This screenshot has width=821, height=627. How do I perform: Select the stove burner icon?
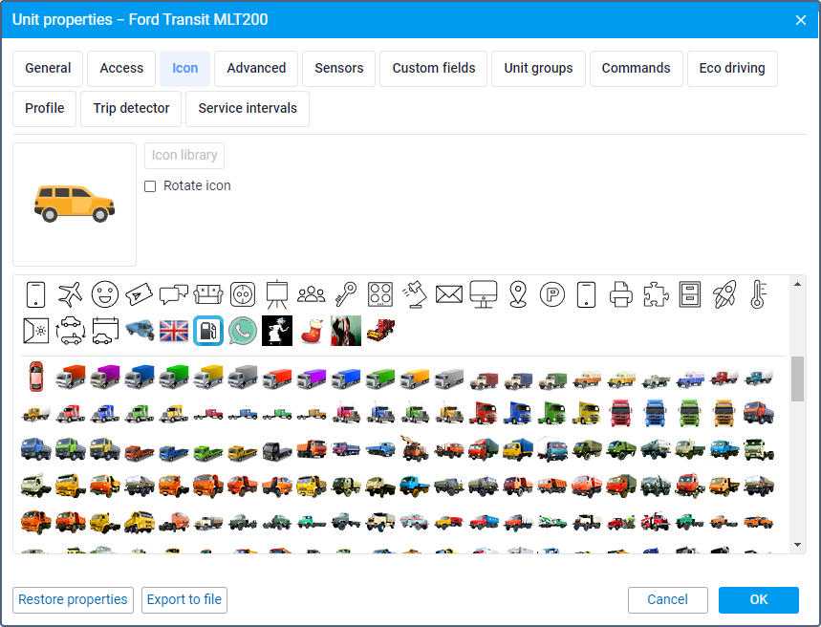point(380,293)
